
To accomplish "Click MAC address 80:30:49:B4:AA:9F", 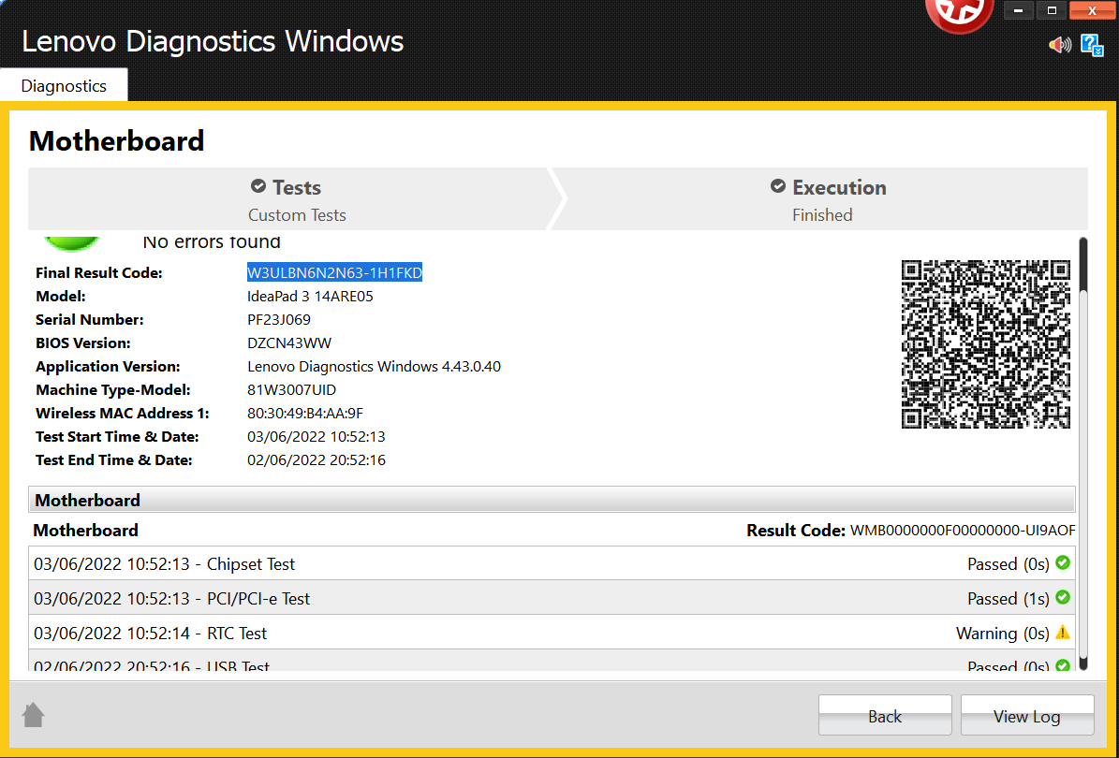I will [x=305, y=414].
